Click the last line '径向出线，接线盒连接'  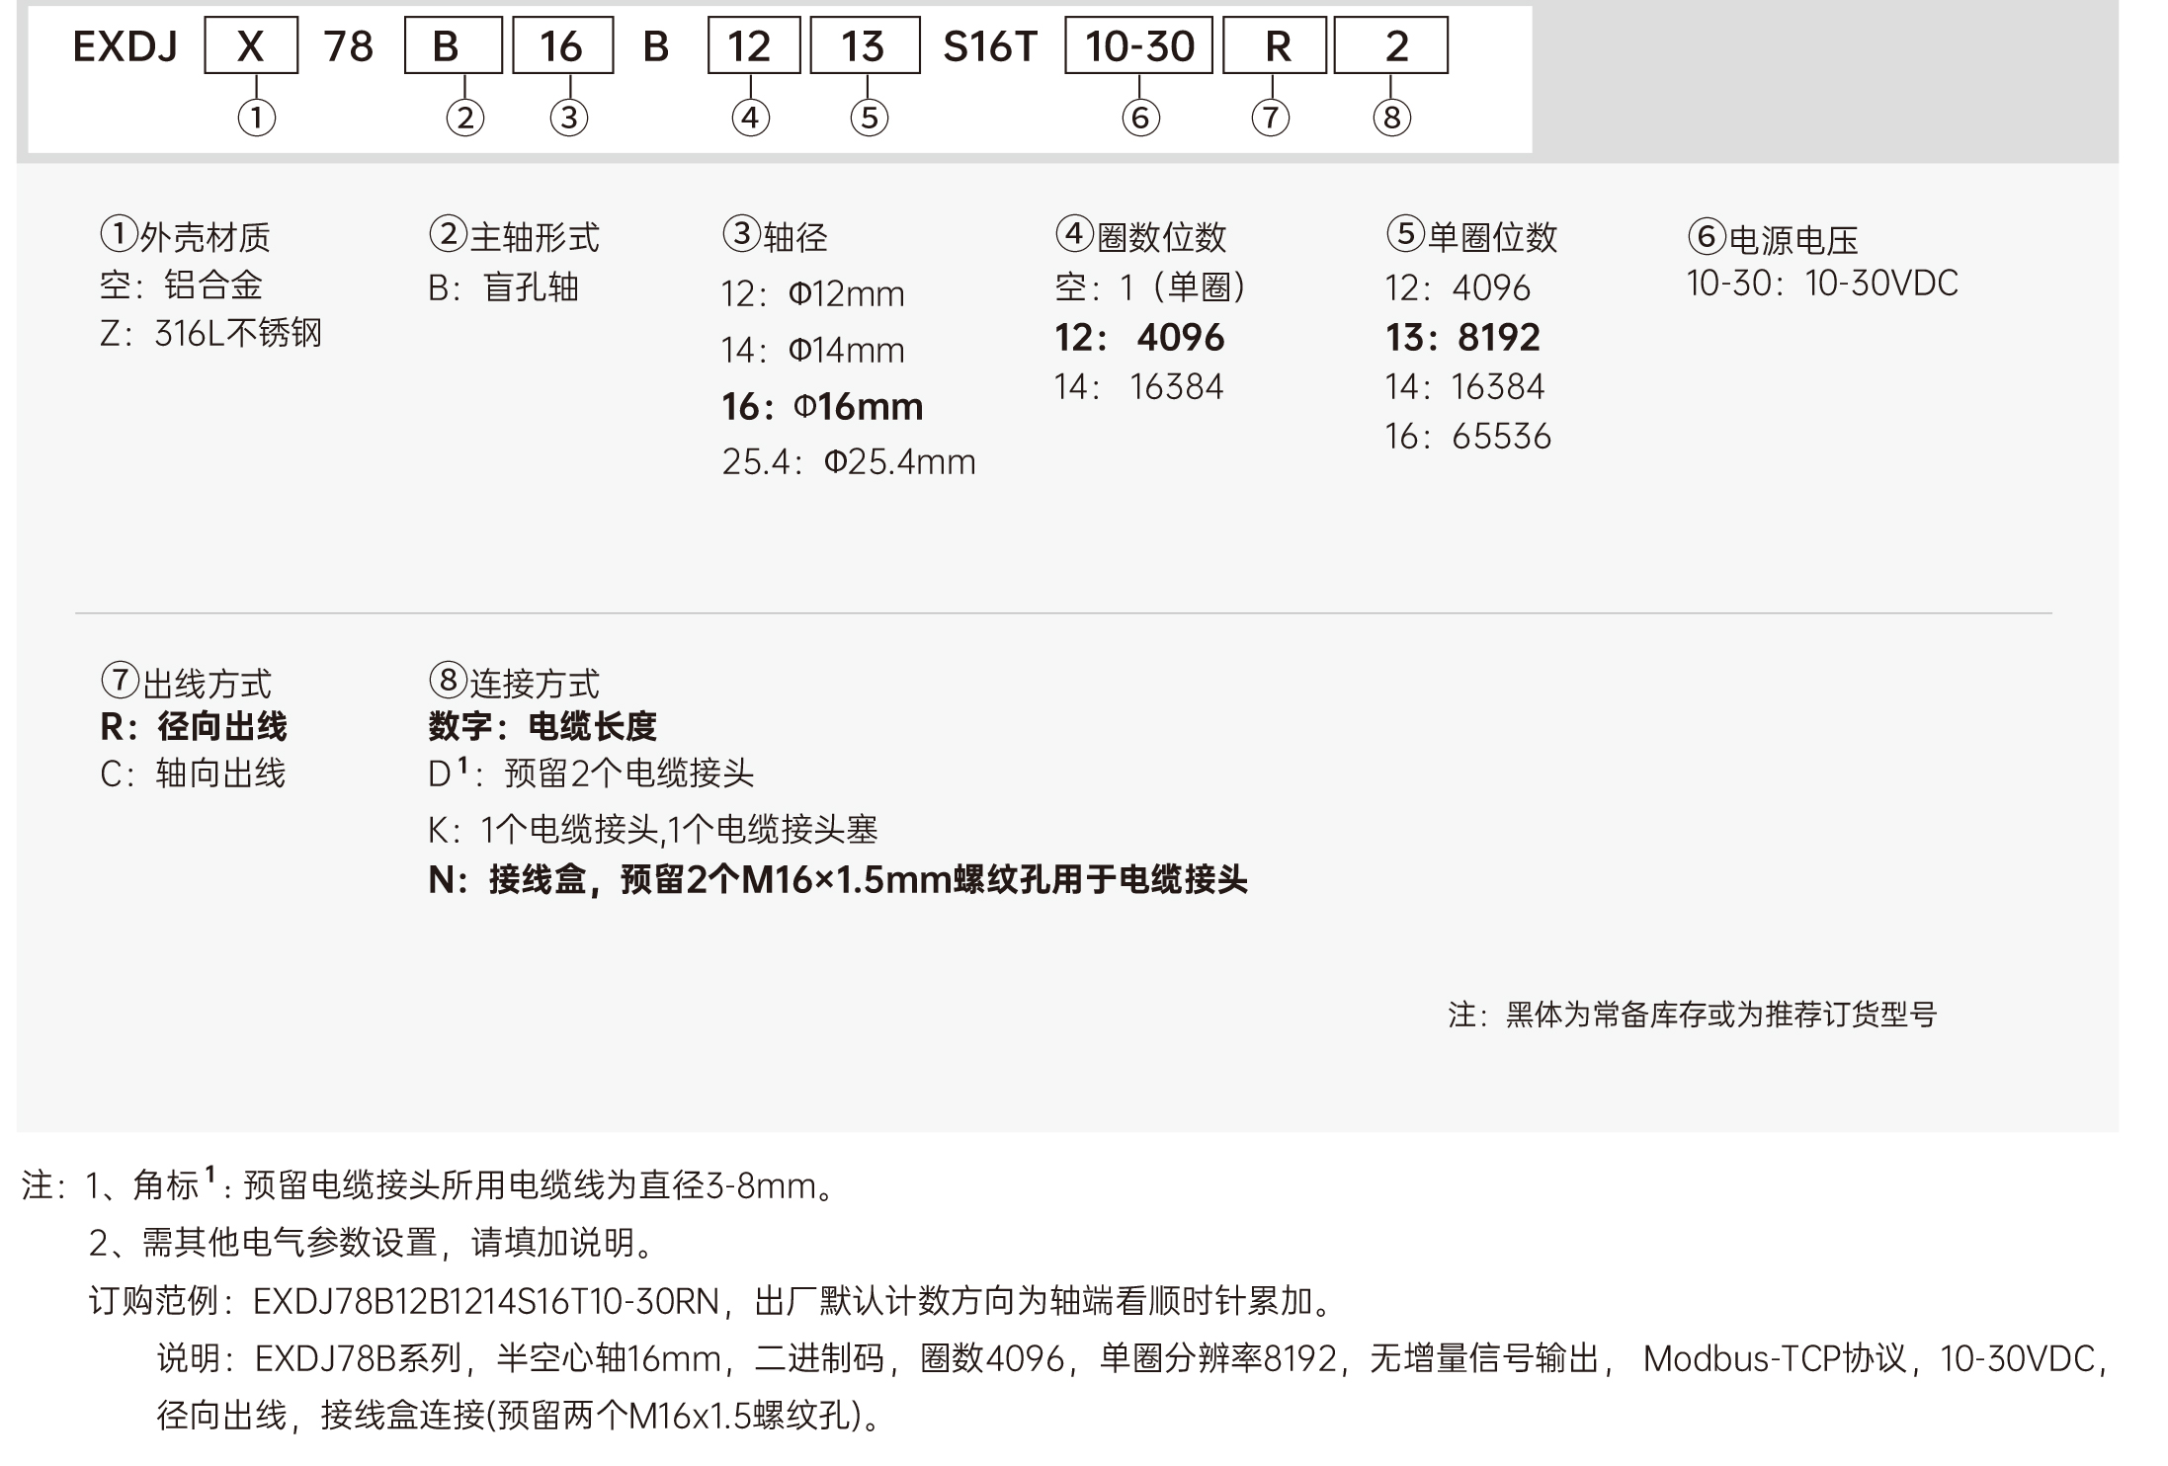518,1416
